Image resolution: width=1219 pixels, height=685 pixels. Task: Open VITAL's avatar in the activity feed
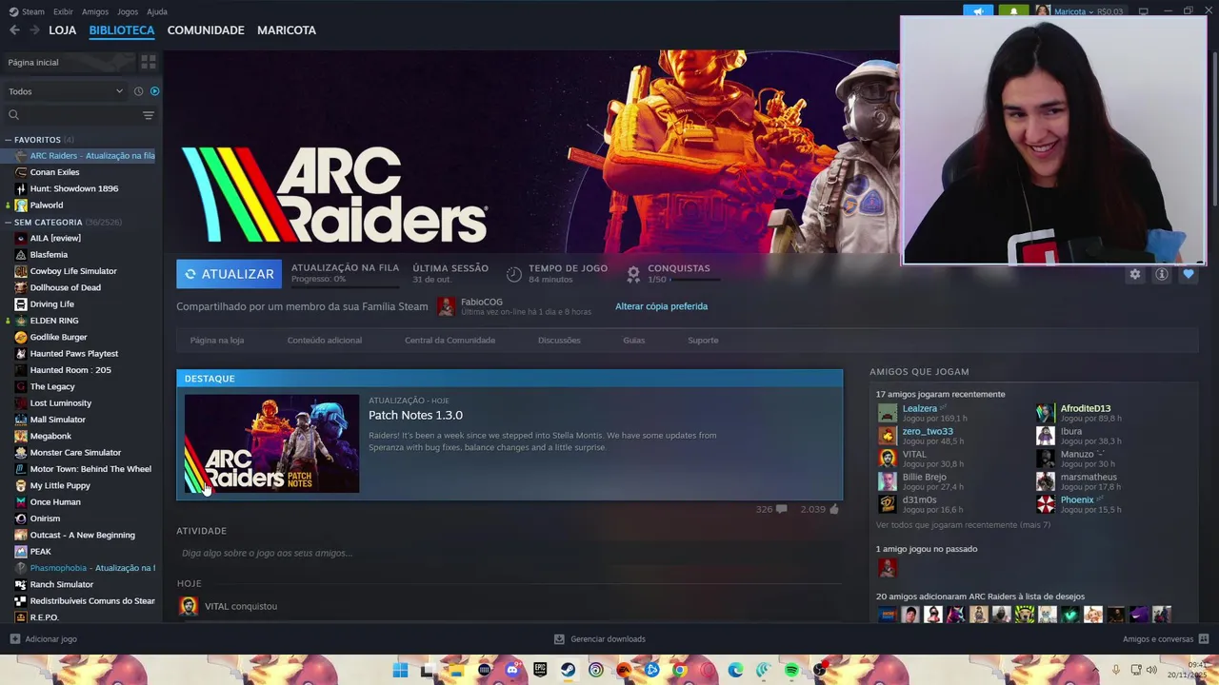pyautogui.click(x=189, y=606)
